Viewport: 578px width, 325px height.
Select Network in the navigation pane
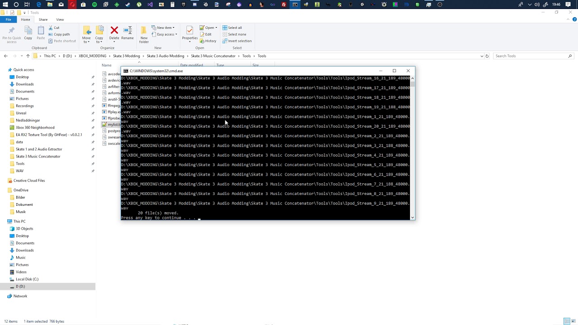[x=20, y=296]
